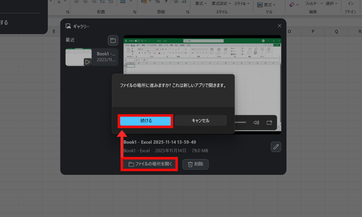Click the pencil rename icon
This screenshot has height=217, width=362.
coord(276,146)
